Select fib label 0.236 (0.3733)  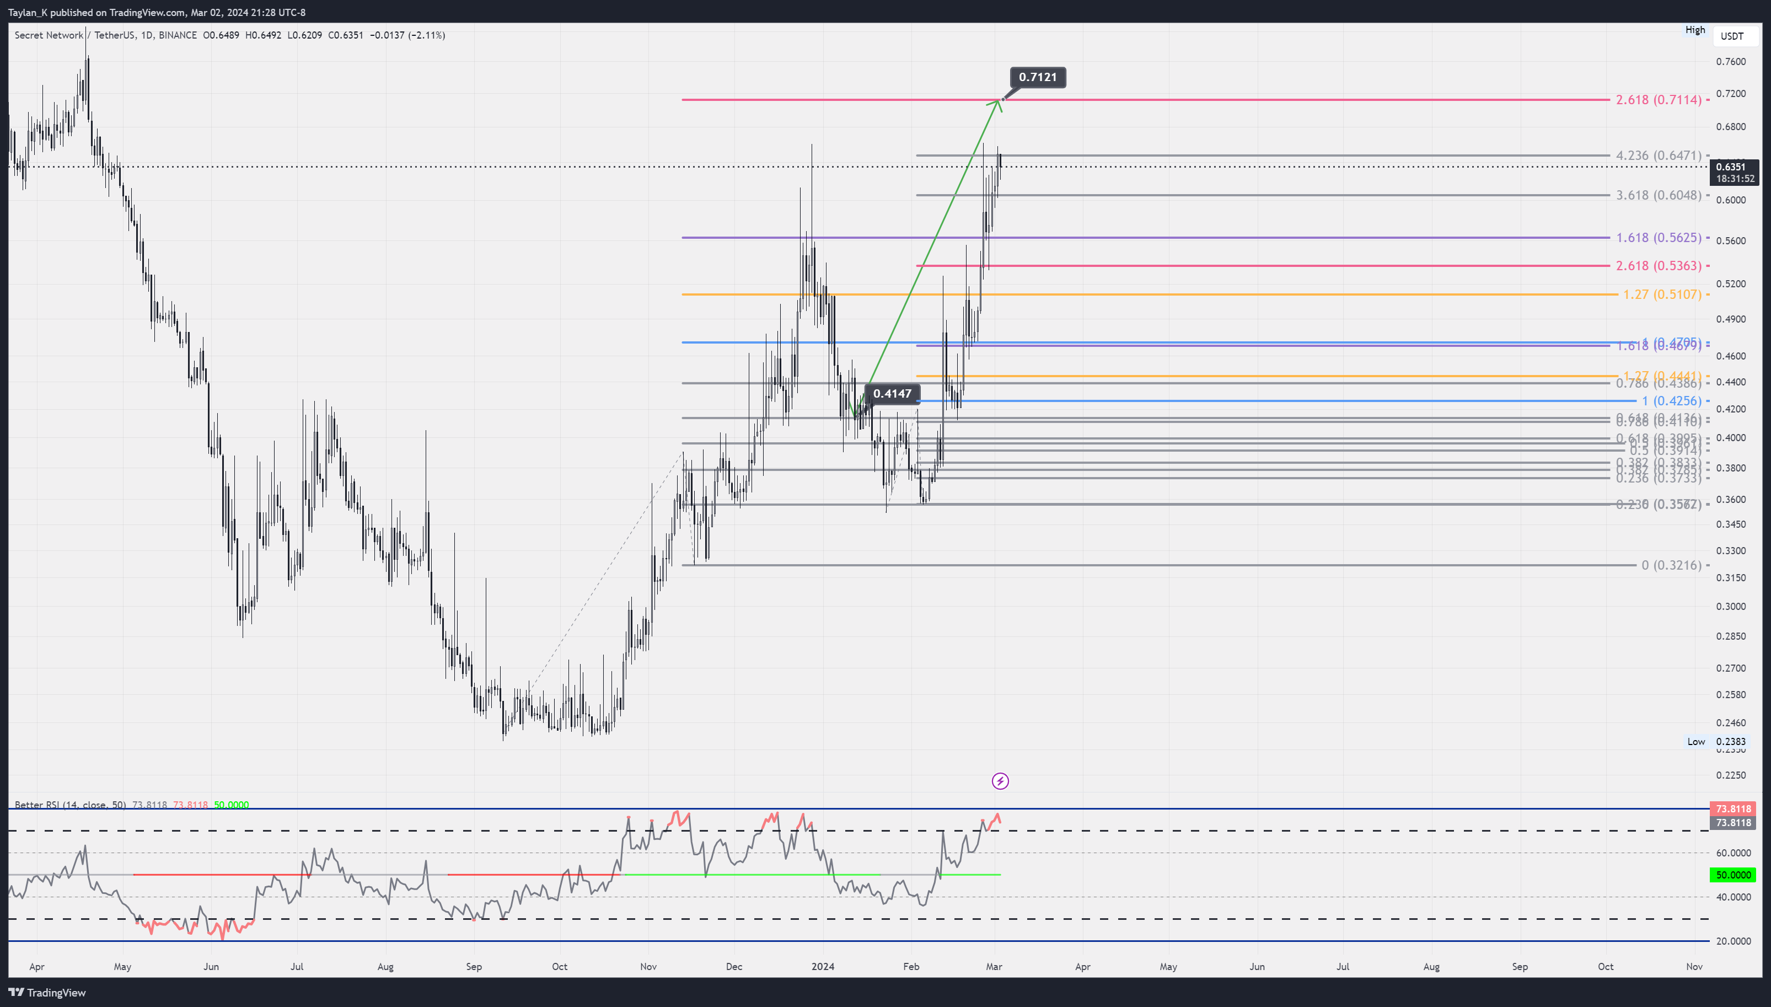click(x=1659, y=479)
